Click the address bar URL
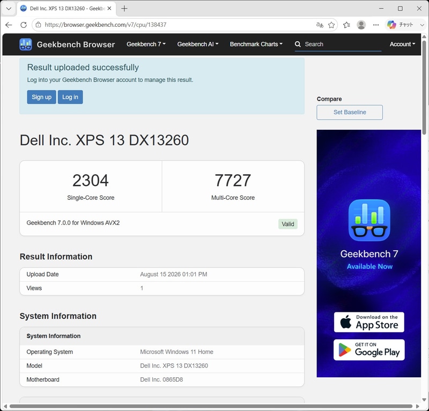 tap(105, 25)
